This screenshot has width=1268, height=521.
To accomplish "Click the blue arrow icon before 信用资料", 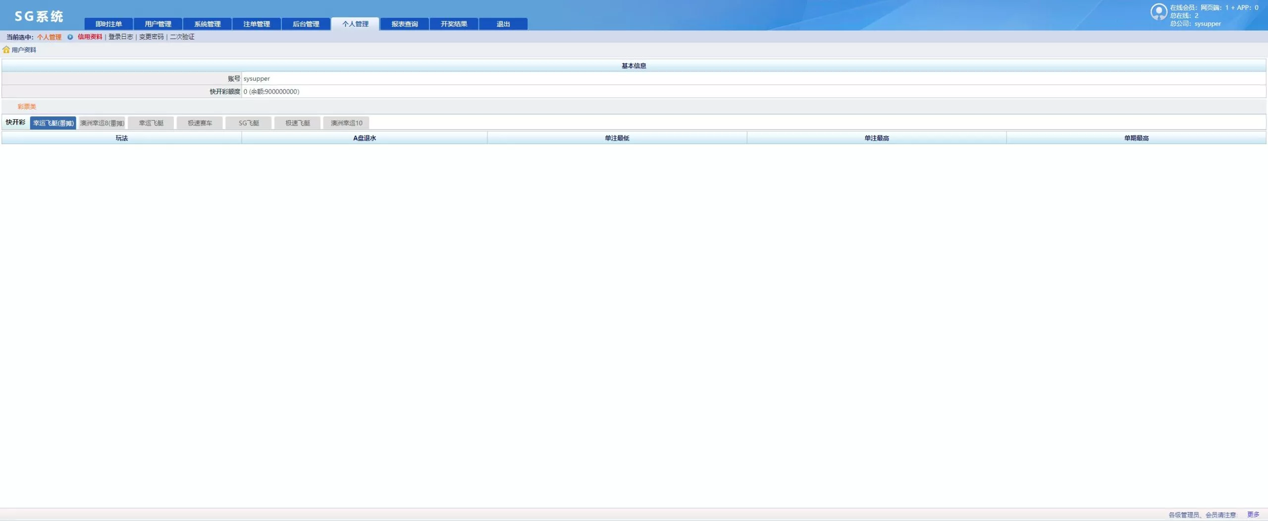I will point(70,37).
